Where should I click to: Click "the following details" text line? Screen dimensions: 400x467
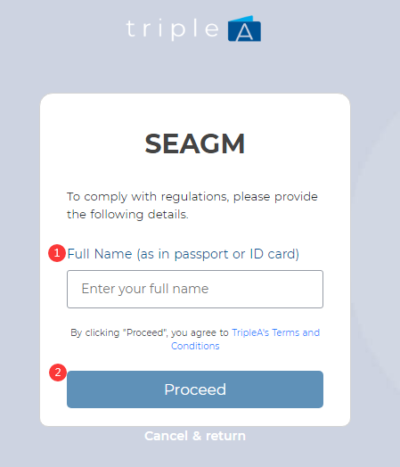(x=127, y=215)
